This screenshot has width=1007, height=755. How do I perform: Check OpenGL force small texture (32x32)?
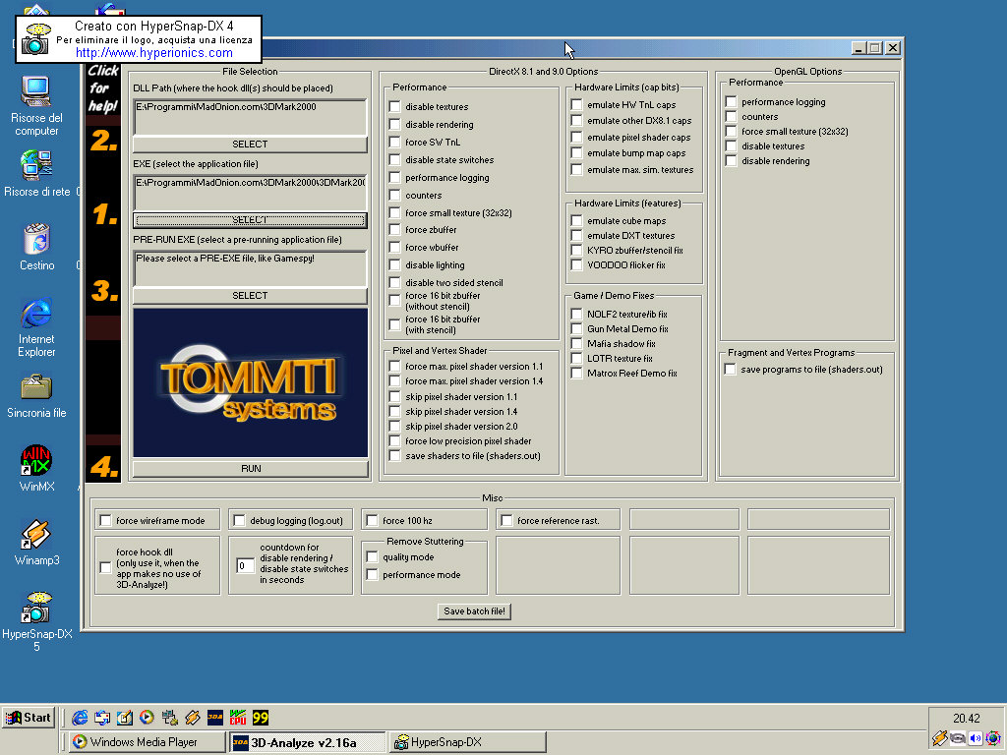click(731, 132)
